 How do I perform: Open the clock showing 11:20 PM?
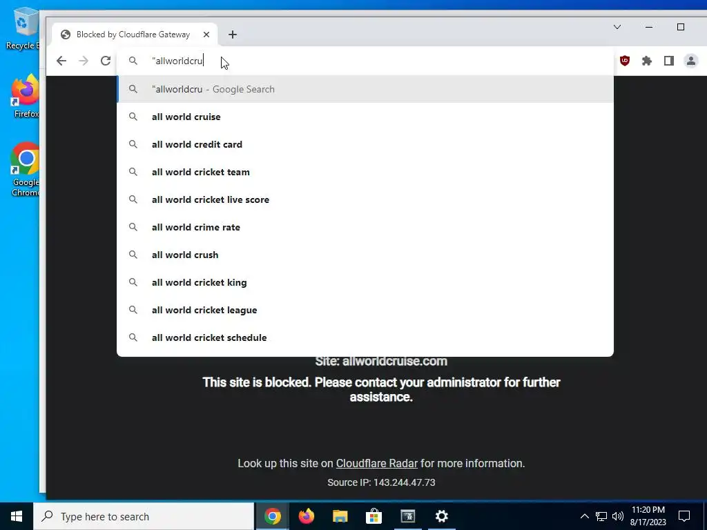pos(648,516)
